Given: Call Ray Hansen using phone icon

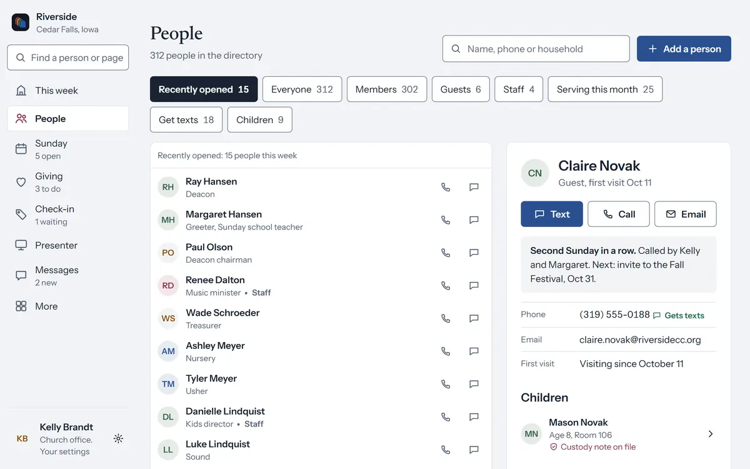Looking at the screenshot, I should (446, 187).
